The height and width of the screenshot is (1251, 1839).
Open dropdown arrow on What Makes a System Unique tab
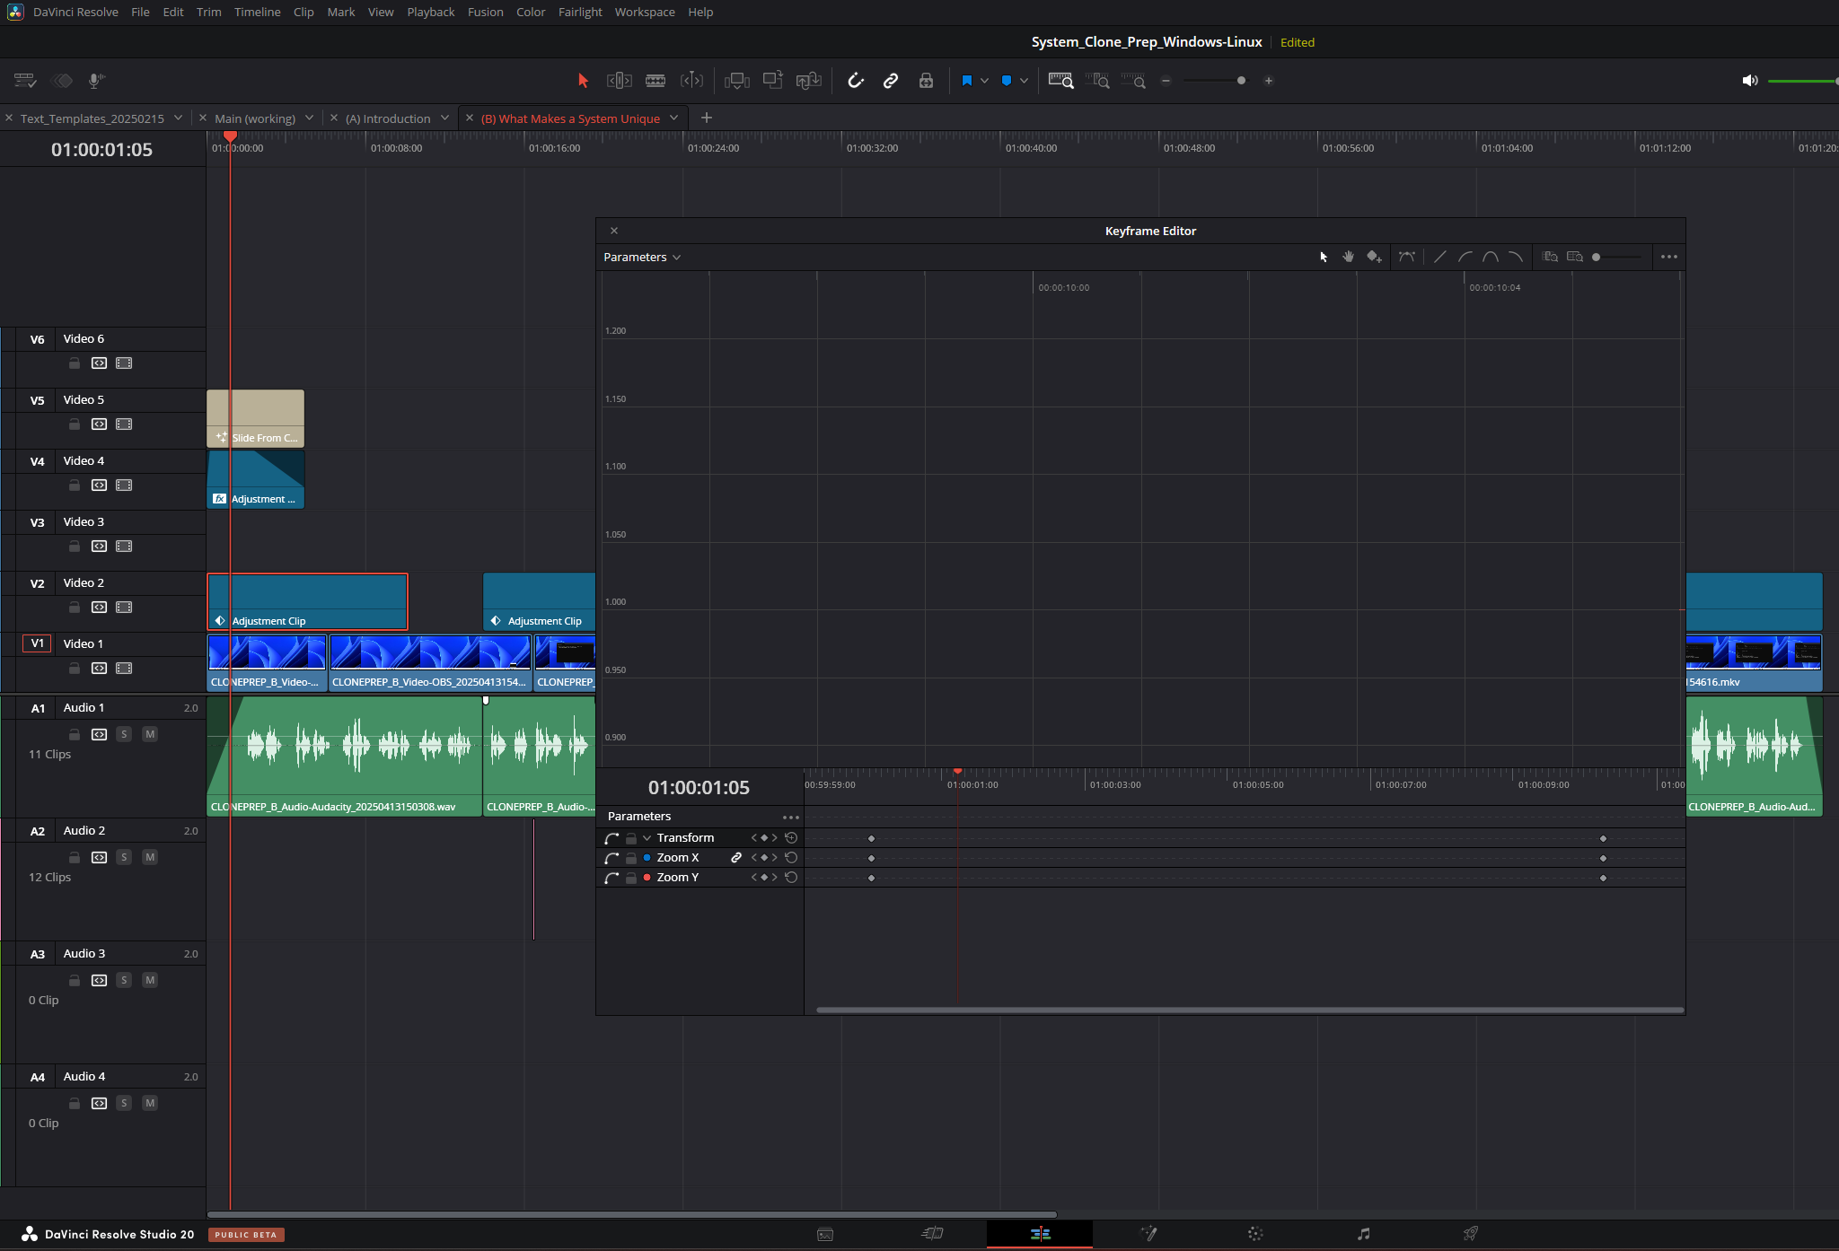click(x=674, y=118)
